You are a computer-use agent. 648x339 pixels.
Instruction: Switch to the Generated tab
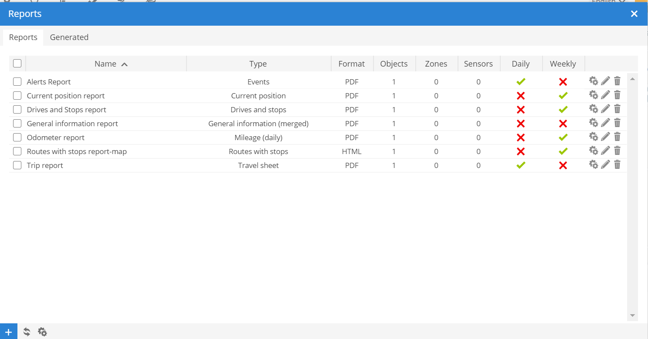69,37
